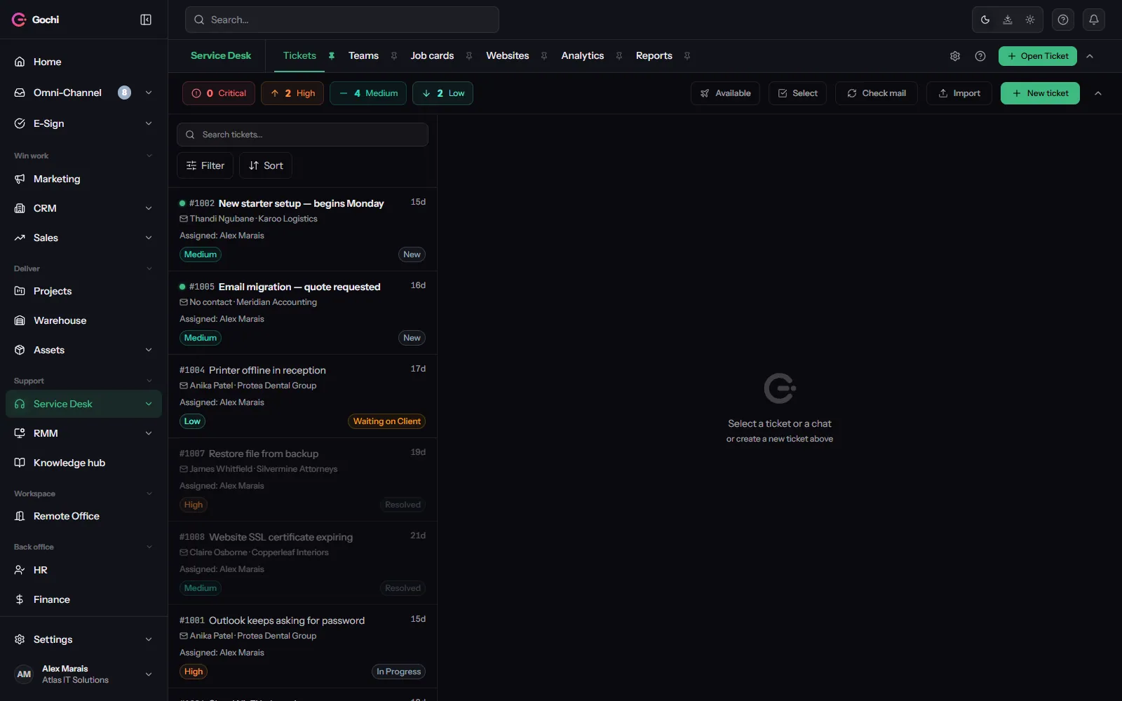
Task: Open ticket #1005 Email migration
Action: [x=302, y=313]
